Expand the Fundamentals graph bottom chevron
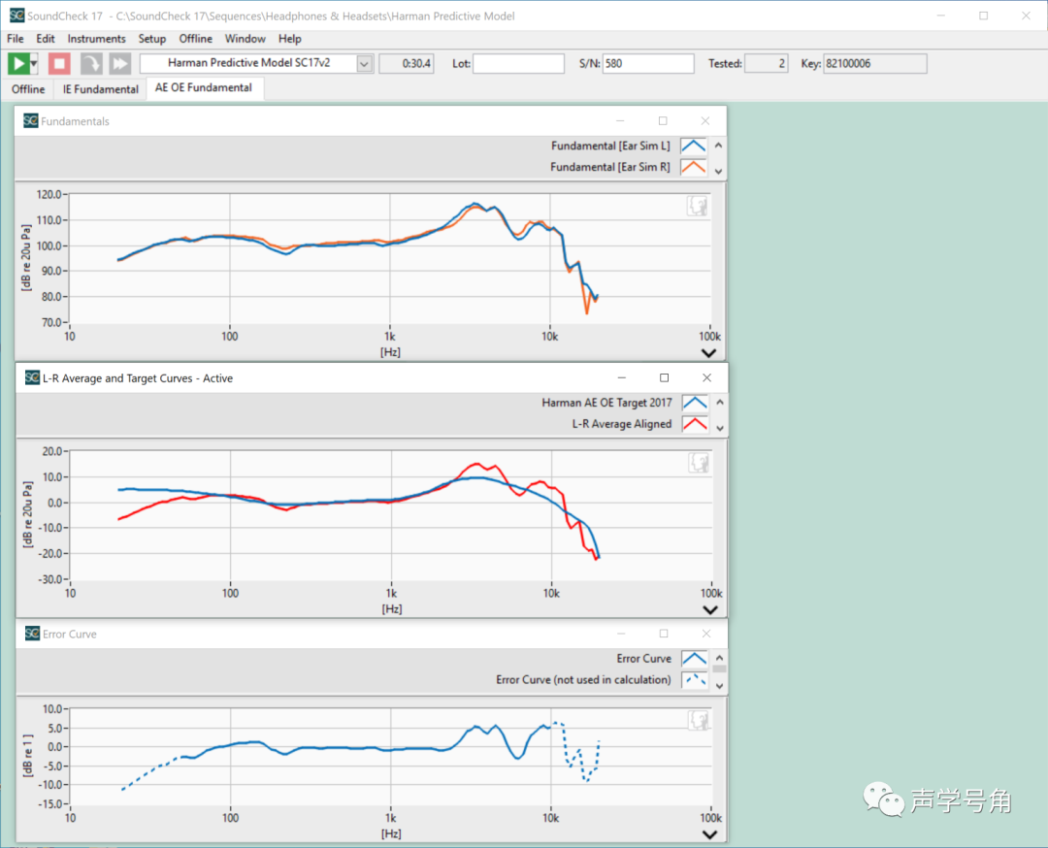 [x=710, y=353]
